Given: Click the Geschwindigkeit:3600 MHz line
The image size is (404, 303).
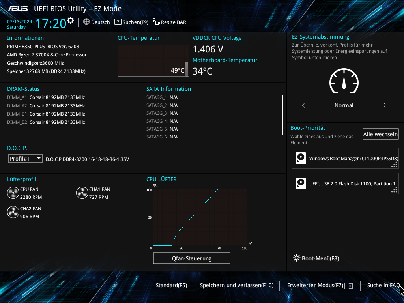Looking at the screenshot, I should tap(35, 63).
